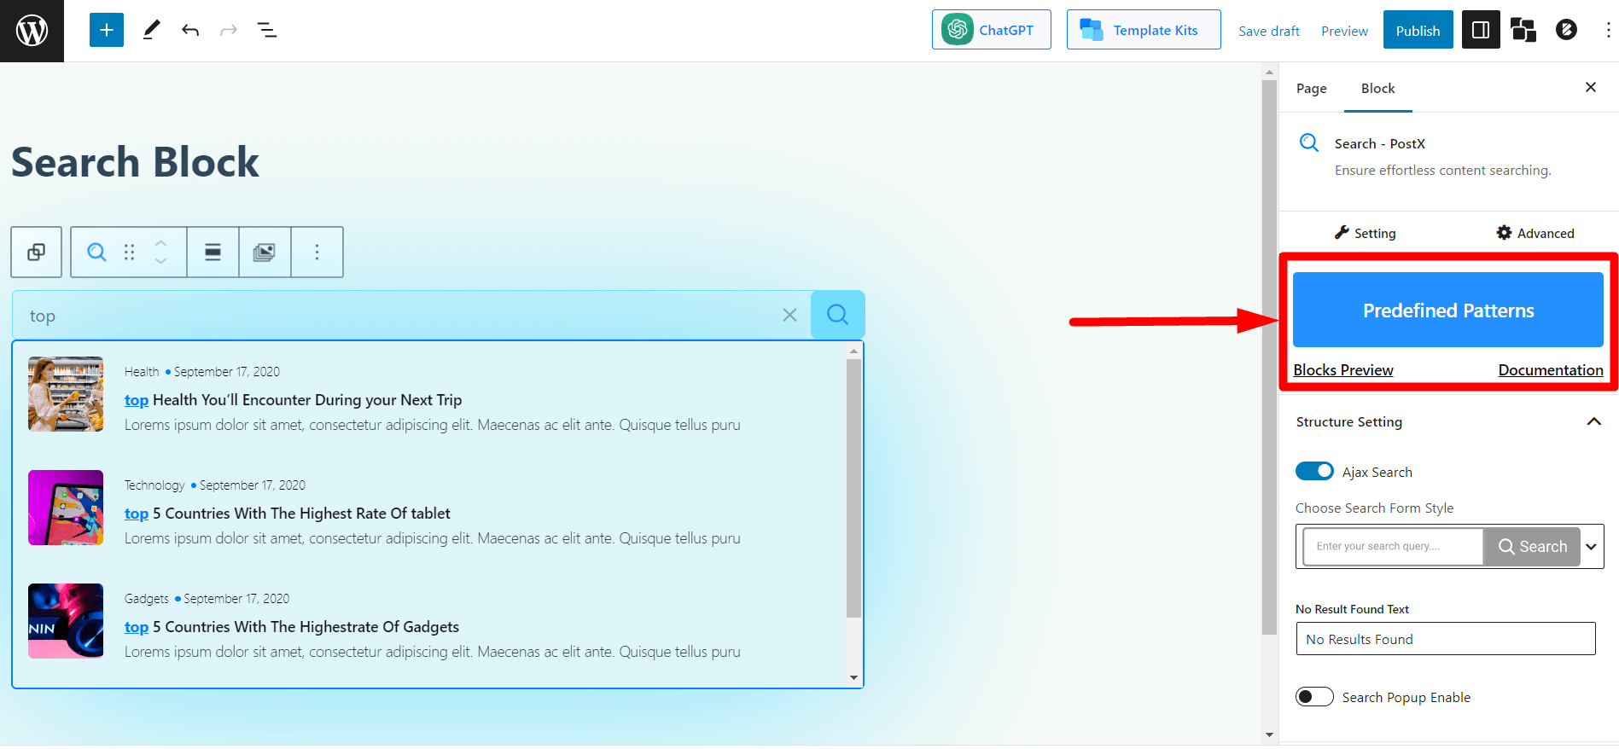Viewport: 1619px width, 749px height.
Task: Select the Tools pencil icon
Action: tap(151, 31)
